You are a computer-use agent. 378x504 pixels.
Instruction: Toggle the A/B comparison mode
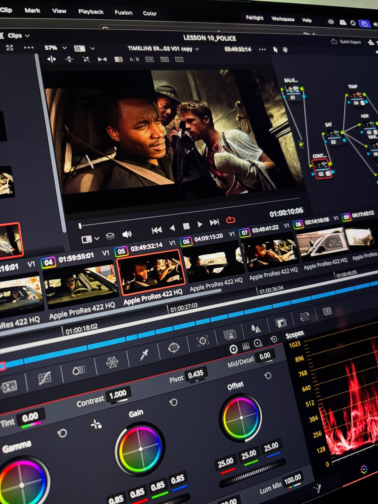click(x=134, y=59)
